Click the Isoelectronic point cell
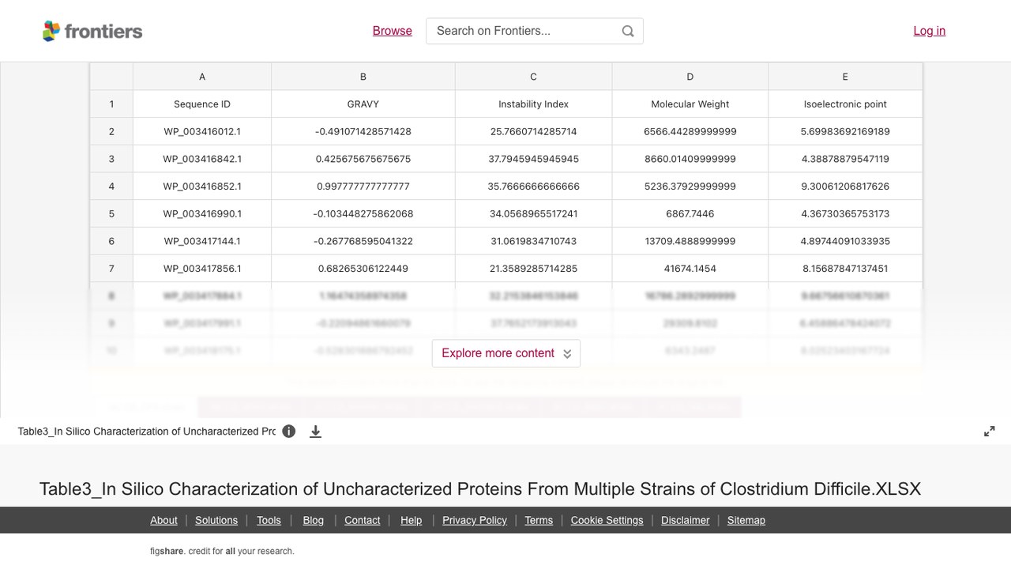 (845, 104)
